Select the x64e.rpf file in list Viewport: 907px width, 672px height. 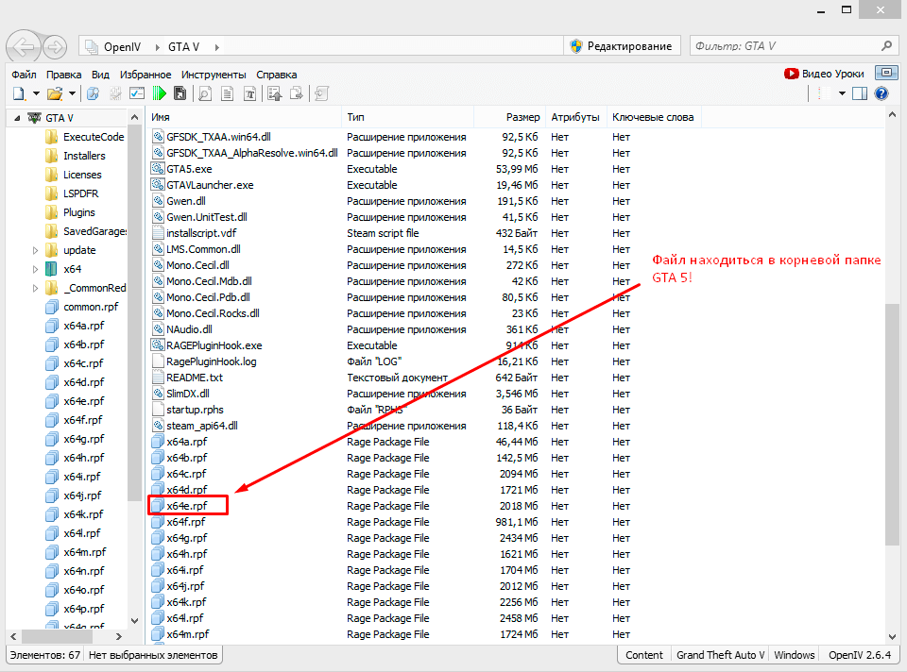pos(187,506)
